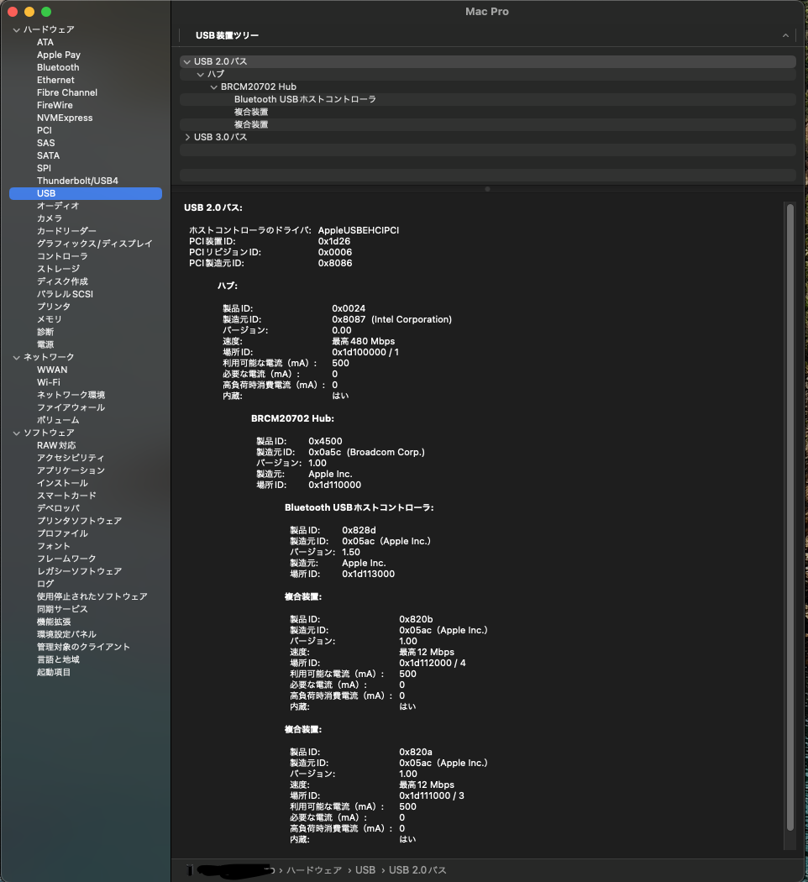Click USB in the bottom path bar
Viewport: 808px width, 882px height.
pos(365,870)
